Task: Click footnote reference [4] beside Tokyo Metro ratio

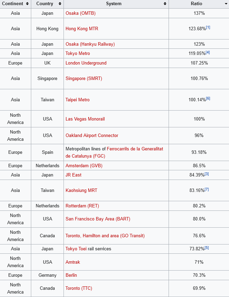Action: tap(208, 52)
